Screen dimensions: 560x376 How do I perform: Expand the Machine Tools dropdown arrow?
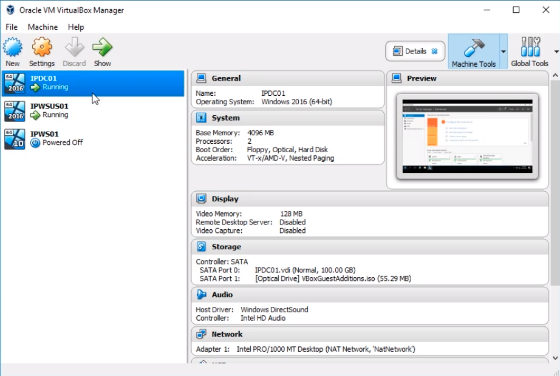[503, 52]
